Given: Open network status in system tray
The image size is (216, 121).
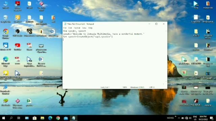Looking at the screenshot, I should click(x=187, y=118).
